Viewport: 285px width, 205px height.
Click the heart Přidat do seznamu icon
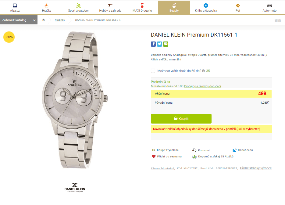point(154,156)
